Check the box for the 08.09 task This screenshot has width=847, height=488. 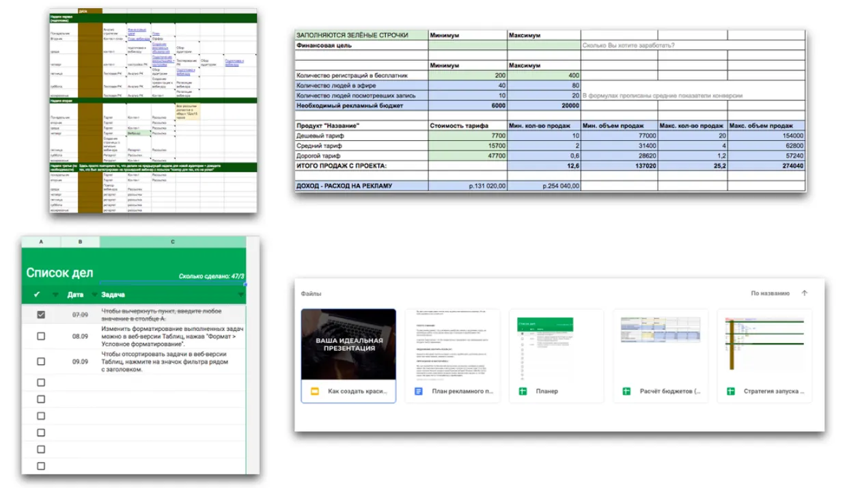point(41,336)
